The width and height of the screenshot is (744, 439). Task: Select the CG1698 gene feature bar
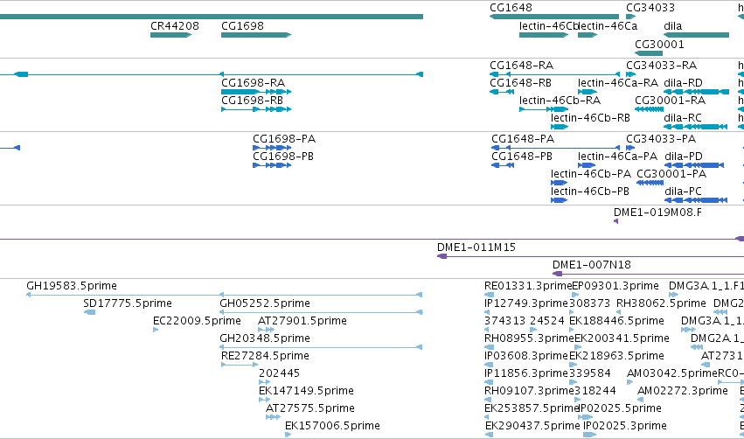256,35
